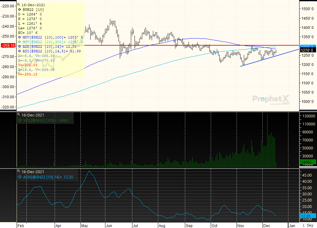Image resolution: width=317 pixels, height=228 pixels.
Task: Click the 12.35 ADX value tag
Action: 307,216
